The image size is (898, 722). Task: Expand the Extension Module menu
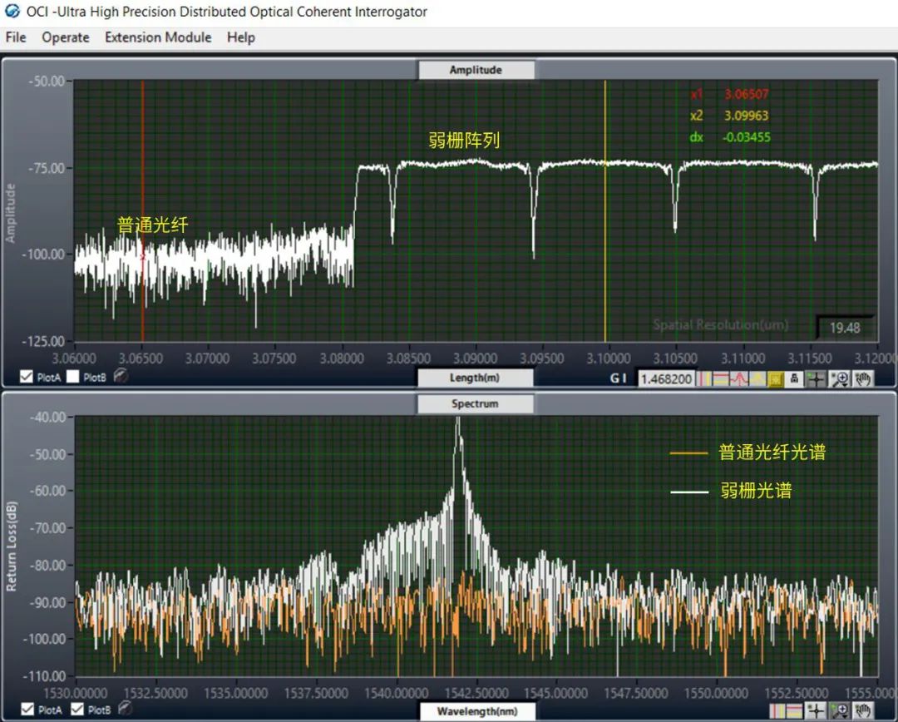point(158,37)
